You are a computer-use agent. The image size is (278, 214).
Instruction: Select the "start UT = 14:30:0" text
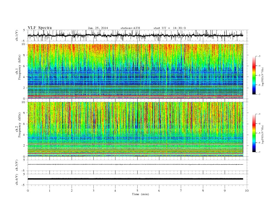pyautogui.click(x=170, y=28)
